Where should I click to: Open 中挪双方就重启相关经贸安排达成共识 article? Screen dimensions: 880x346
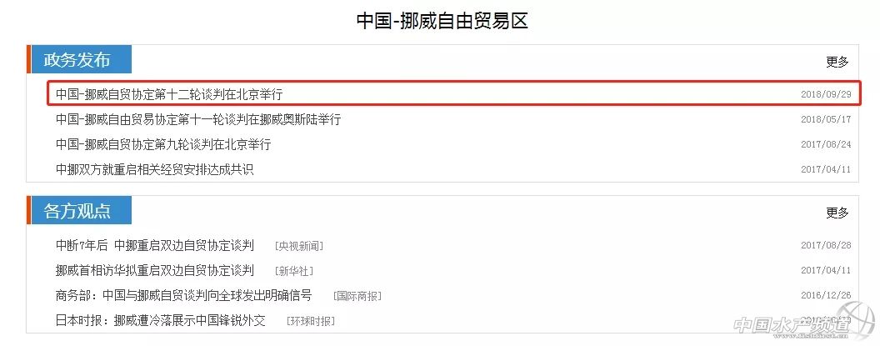[154, 169]
